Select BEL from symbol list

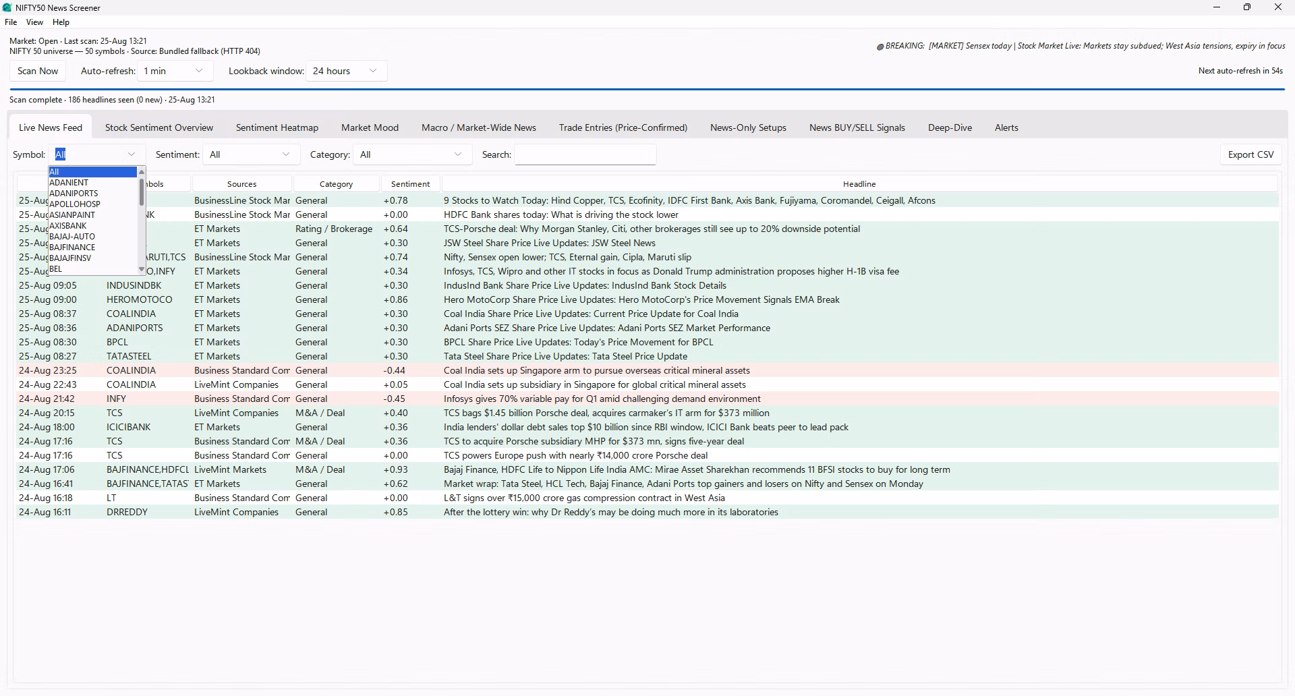click(x=93, y=269)
